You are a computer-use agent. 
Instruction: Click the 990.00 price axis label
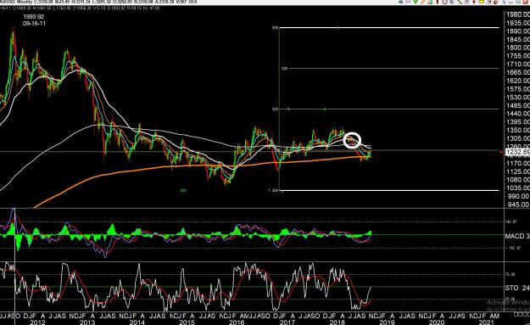(x=517, y=196)
